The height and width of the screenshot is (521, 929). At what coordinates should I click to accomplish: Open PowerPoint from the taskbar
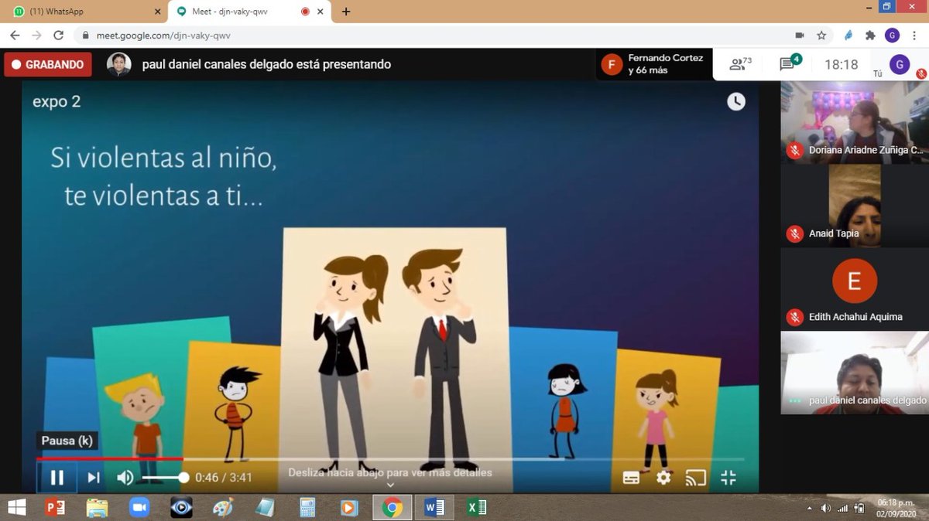55,507
